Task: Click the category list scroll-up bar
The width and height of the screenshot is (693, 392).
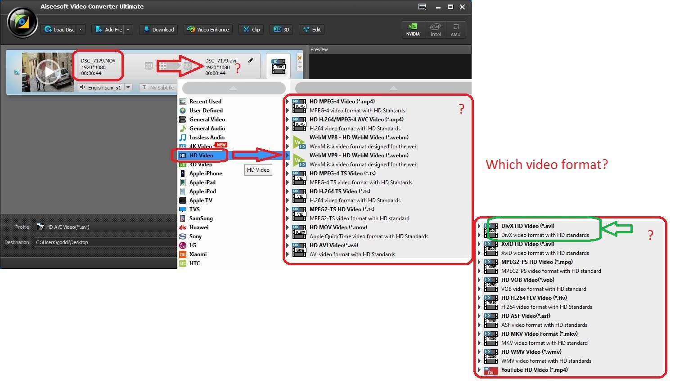Action: (234, 88)
